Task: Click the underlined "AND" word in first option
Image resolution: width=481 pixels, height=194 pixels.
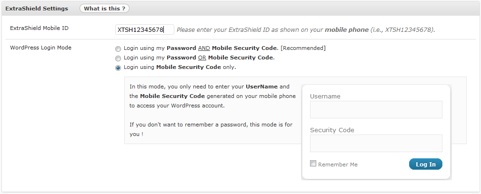Action: point(204,48)
